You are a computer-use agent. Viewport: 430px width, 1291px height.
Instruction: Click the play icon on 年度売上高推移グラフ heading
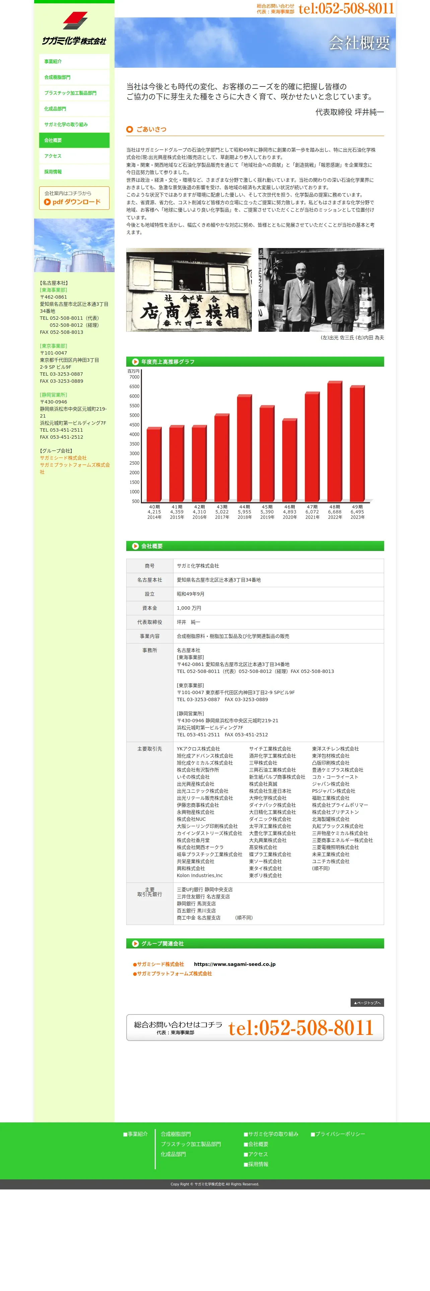[x=135, y=362]
